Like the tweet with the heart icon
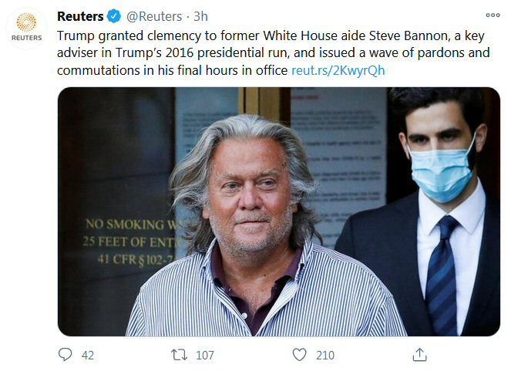Image resolution: width=511 pixels, height=371 pixels. 299,354
